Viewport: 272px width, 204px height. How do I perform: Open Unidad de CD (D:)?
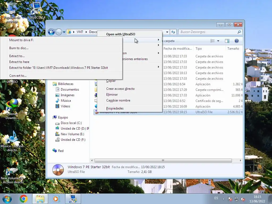[72, 129]
